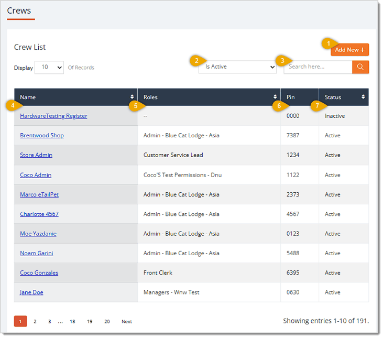The height and width of the screenshot is (338, 383).
Task: Open Store Admin crew link
Action: coord(36,155)
